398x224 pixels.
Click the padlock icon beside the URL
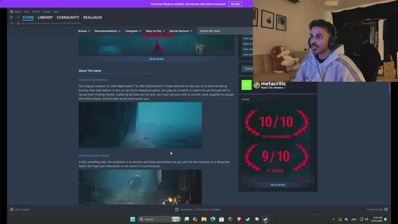[18, 23]
